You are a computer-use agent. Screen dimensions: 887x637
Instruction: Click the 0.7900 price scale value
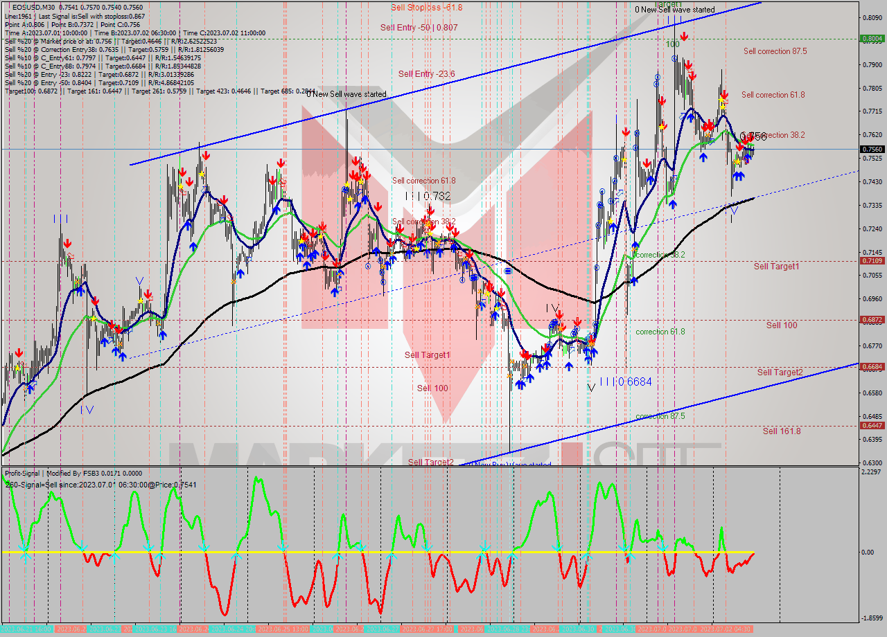[x=872, y=64]
